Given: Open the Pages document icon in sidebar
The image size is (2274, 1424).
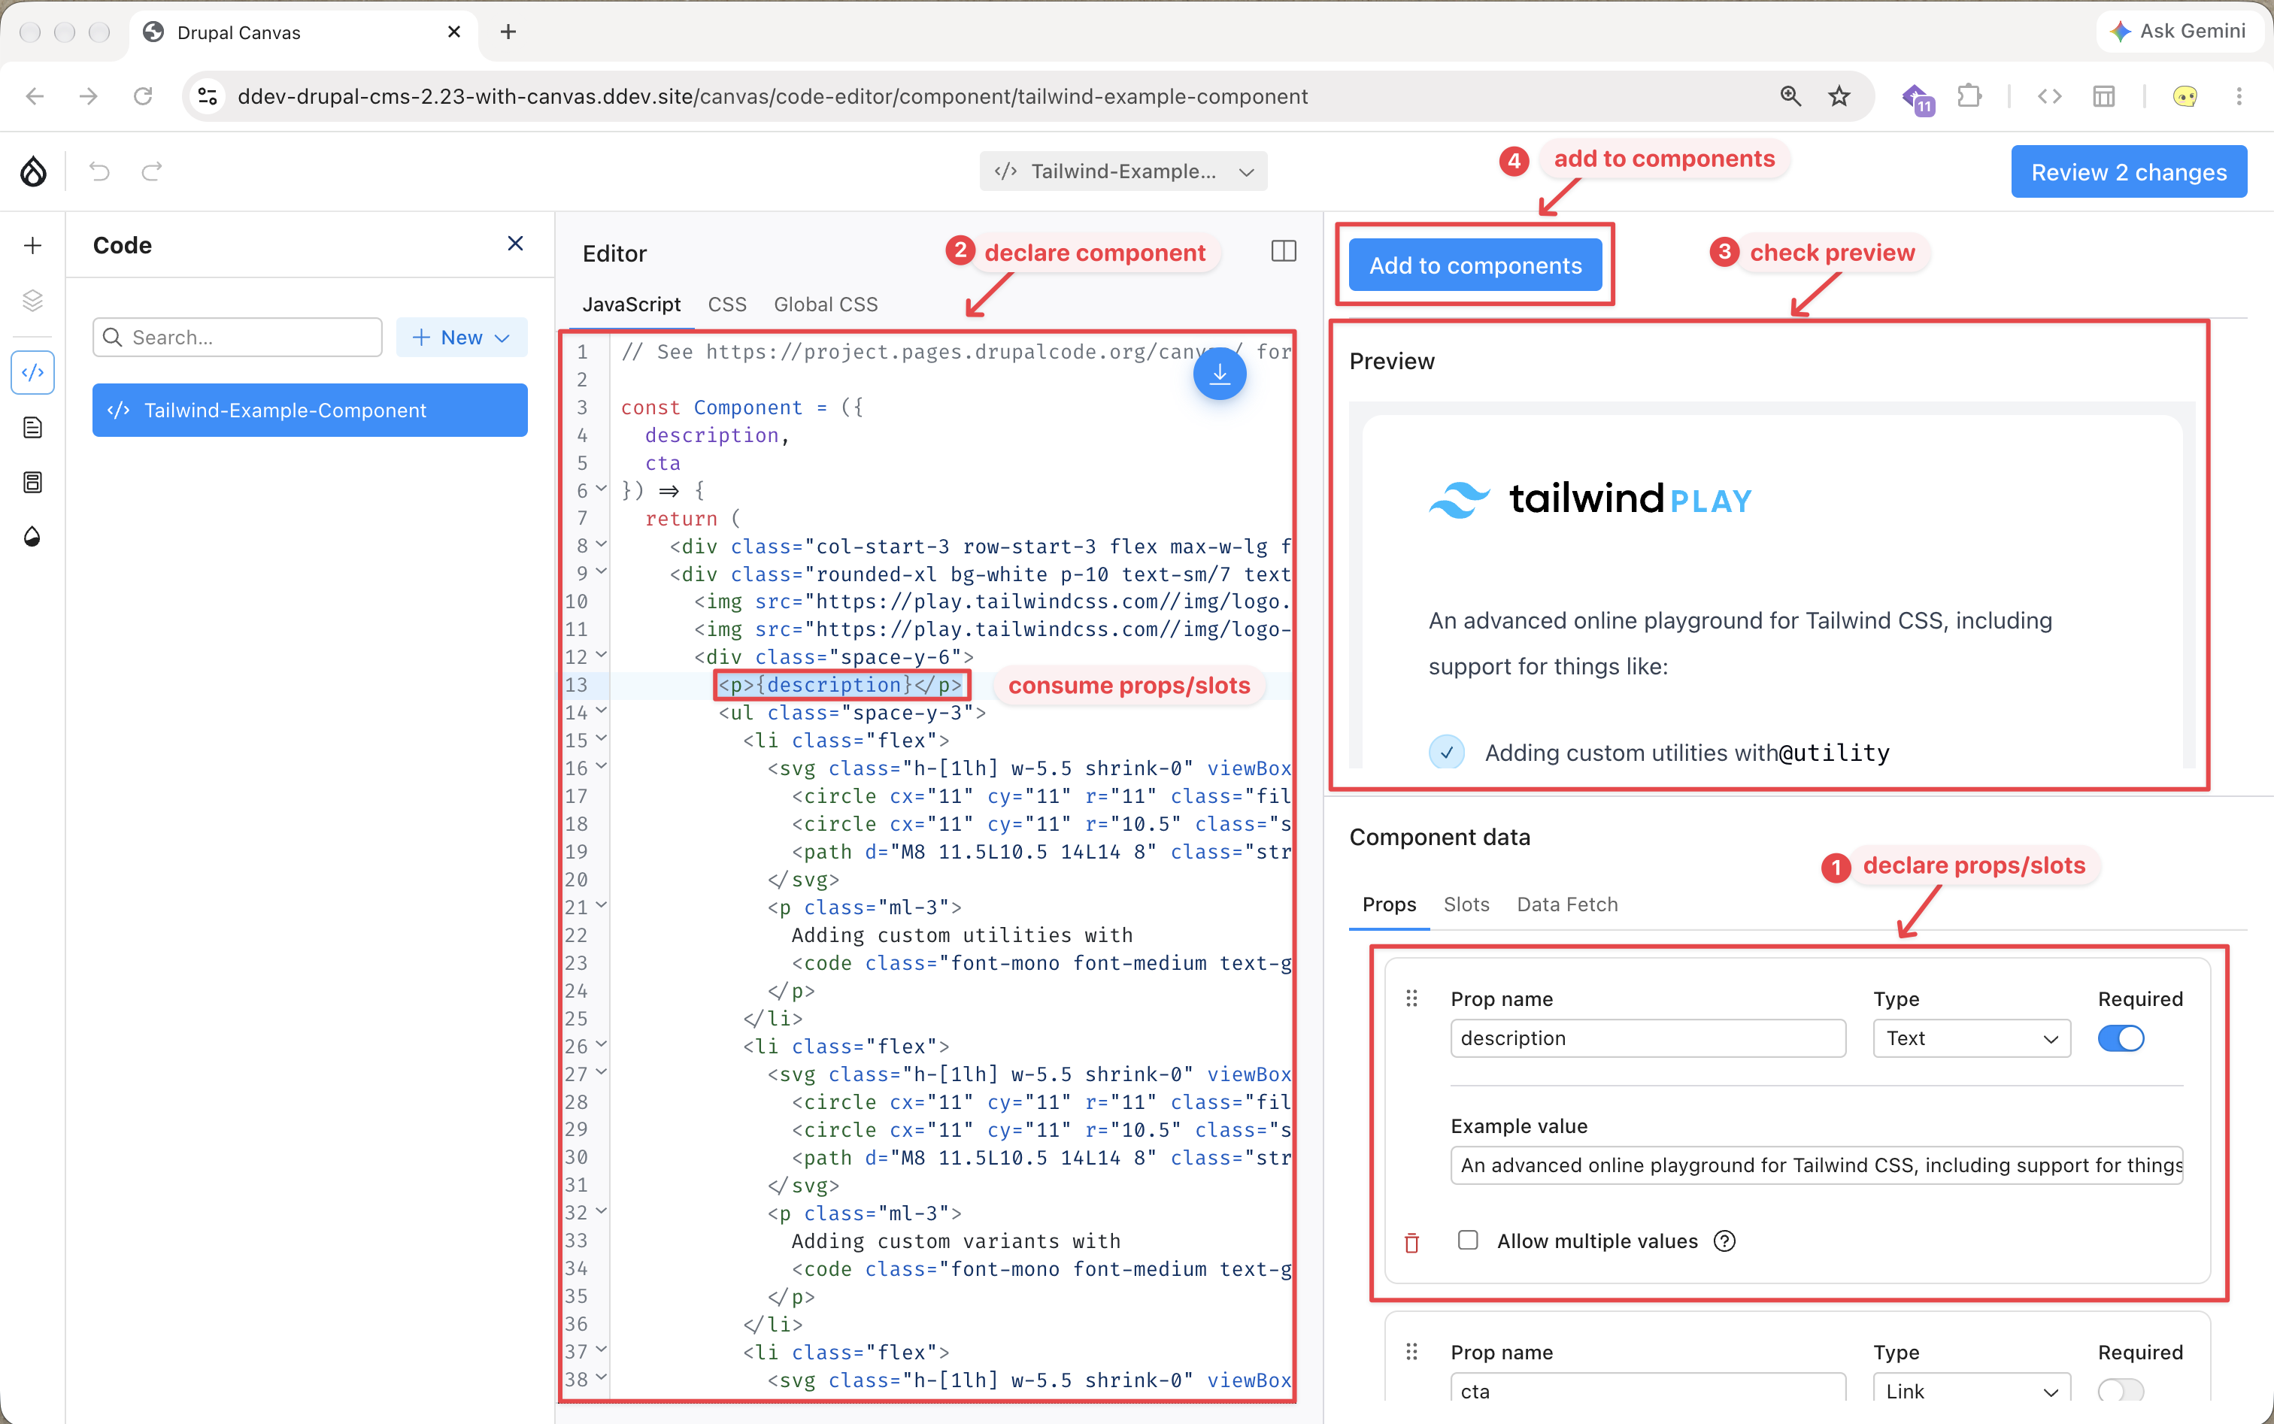Looking at the screenshot, I should [33, 428].
